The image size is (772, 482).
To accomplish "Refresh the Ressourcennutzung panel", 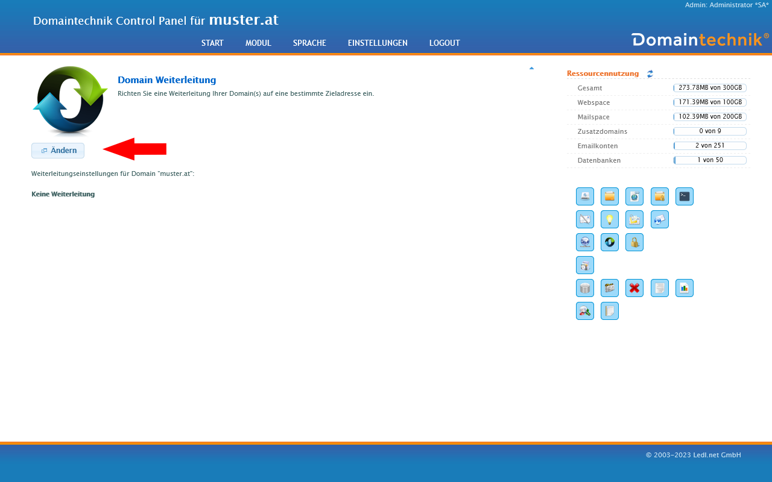I will [650, 74].
